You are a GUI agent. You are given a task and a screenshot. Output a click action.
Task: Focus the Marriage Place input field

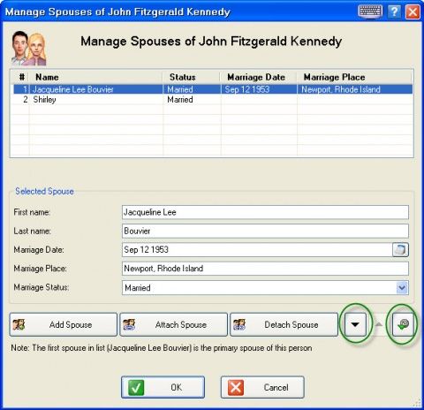click(x=265, y=269)
